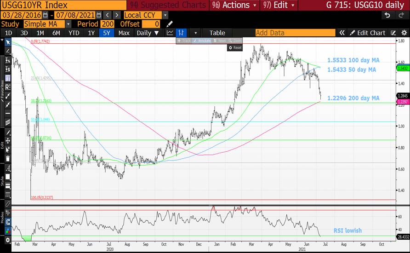Click the pencil edit annotation tool
Viewport: 410px width, 253px height.
pos(8,132)
